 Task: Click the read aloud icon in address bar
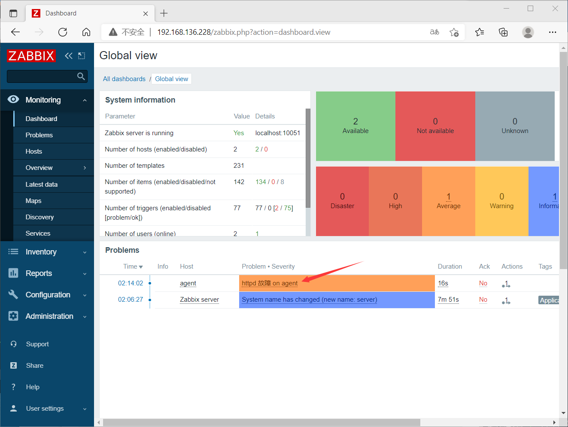[x=434, y=32]
